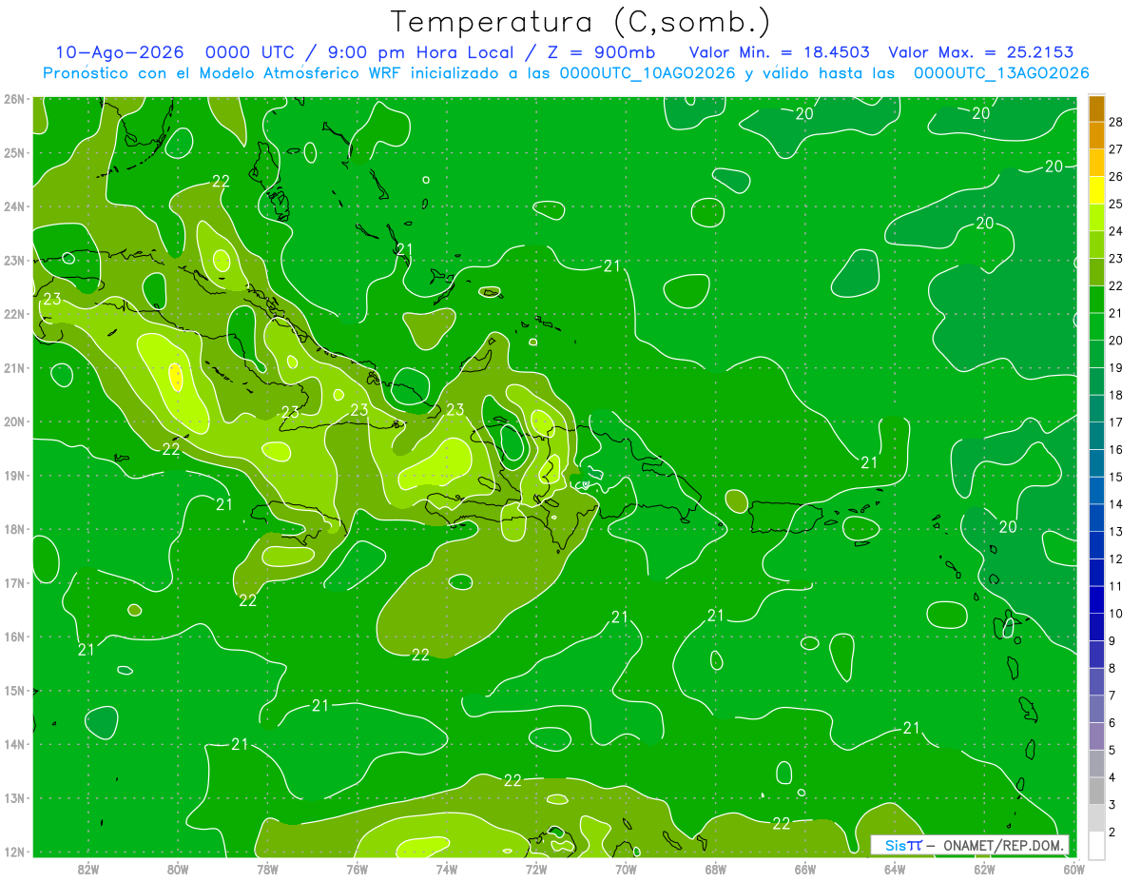
Task: Click the latitude axis label "18N"
Action: [x=14, y=529]
